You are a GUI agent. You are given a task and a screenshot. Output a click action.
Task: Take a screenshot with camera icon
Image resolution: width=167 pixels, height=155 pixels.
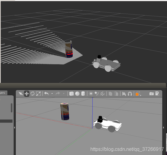point(151,94)
